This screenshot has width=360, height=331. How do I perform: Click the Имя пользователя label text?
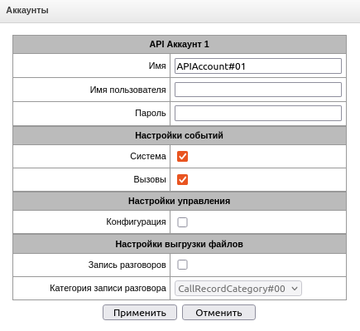click(x=127, y=90)
